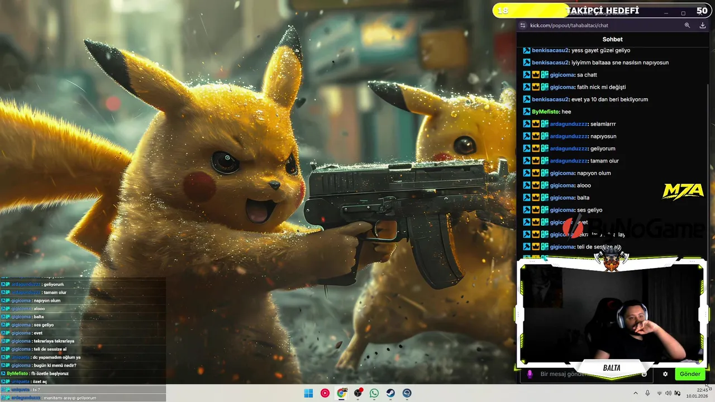The height and width of the screenshot is (402, 715).
Task: Click username gigicoma saying 'ses geliyo'
Action: (562, 210)
